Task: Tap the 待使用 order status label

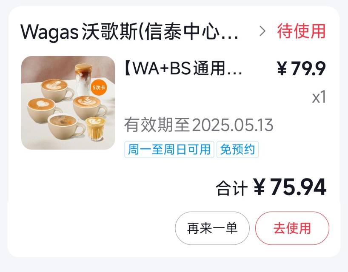Action: [x=301, y=31]
